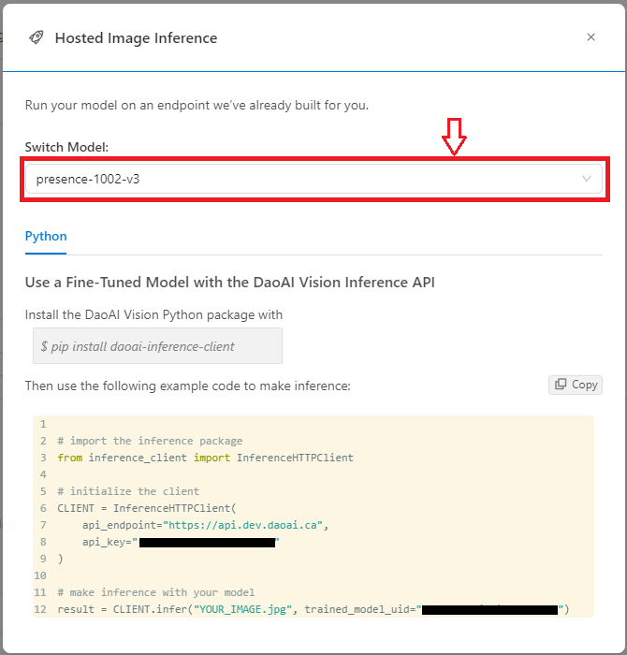Click the DaoAI Vision Inference API heading
Screen dimensions: 627x655
click(230, 283)
